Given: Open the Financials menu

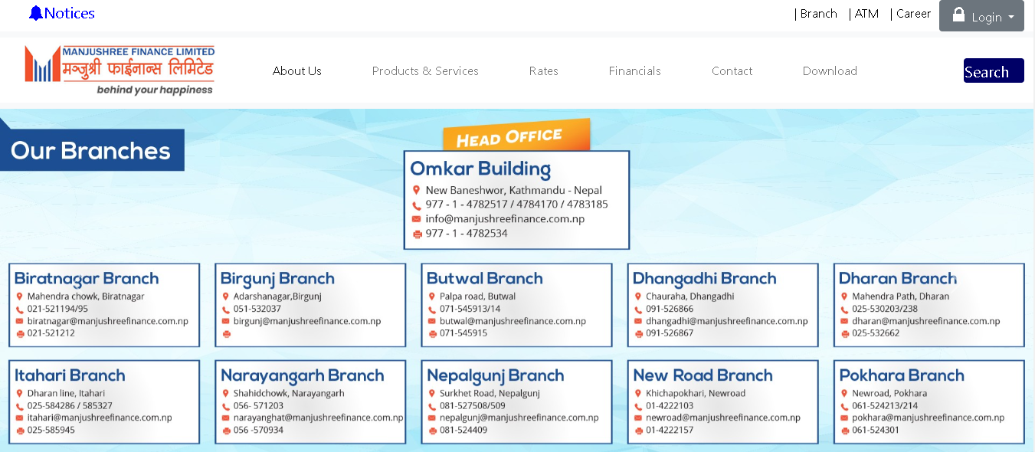Looking at the screenshot, I should [635, 71].
